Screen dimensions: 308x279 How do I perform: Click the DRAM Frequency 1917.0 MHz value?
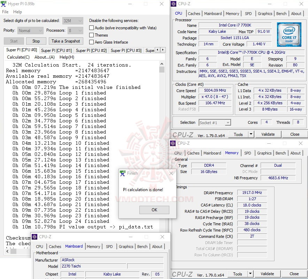pos(252,193)
